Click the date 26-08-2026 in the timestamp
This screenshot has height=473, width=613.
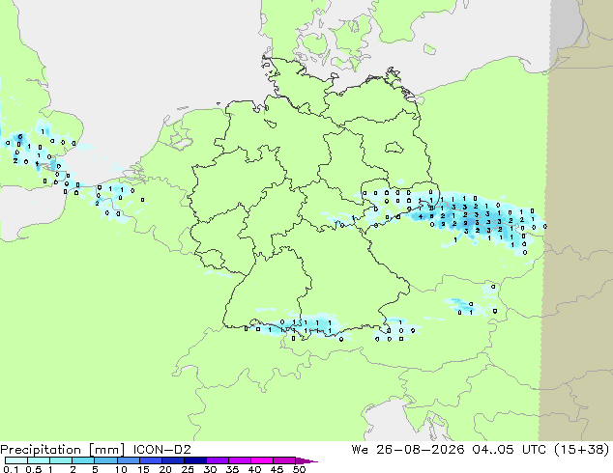point(421,450)
